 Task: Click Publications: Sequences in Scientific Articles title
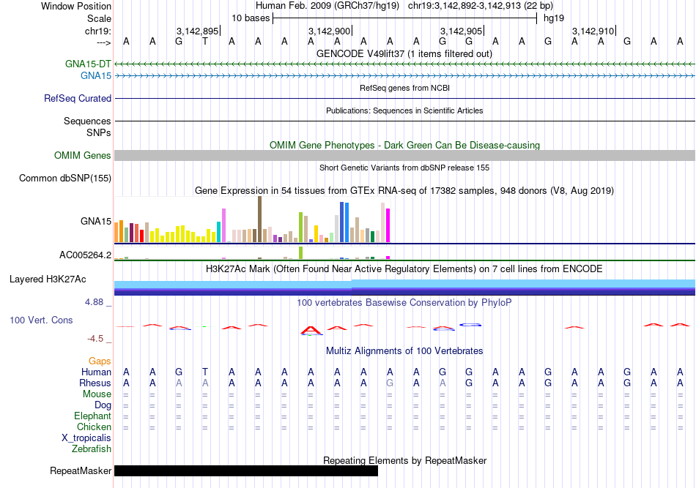[x=404, y=110]
